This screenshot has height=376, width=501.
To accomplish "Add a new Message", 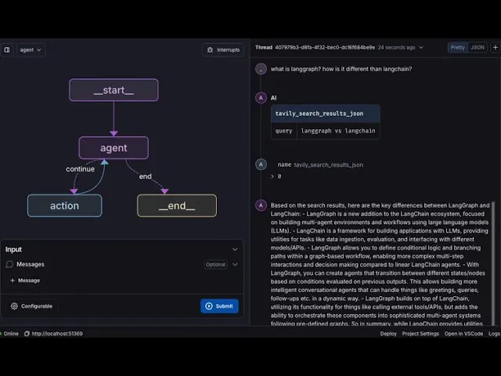I will point(25,280).
